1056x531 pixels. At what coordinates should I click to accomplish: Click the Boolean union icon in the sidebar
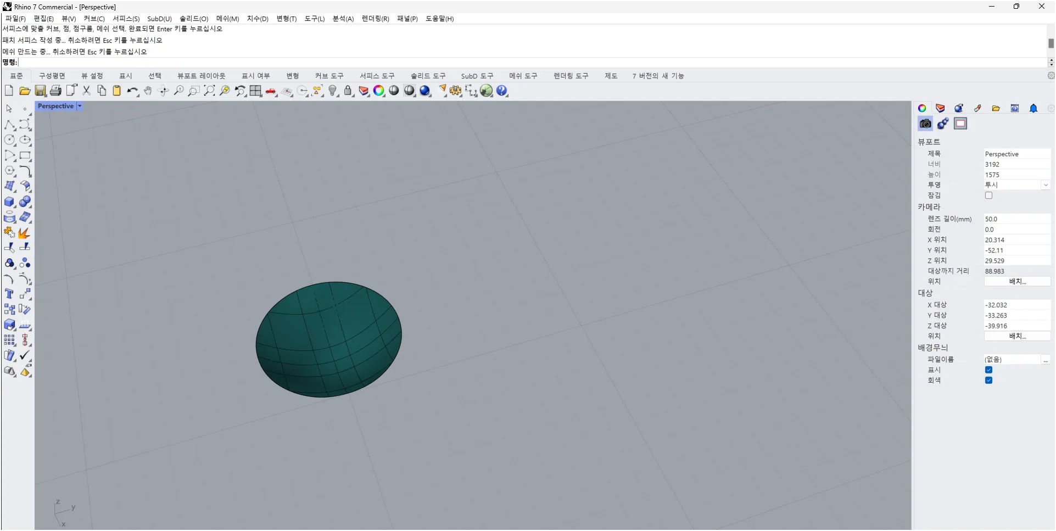9,263
